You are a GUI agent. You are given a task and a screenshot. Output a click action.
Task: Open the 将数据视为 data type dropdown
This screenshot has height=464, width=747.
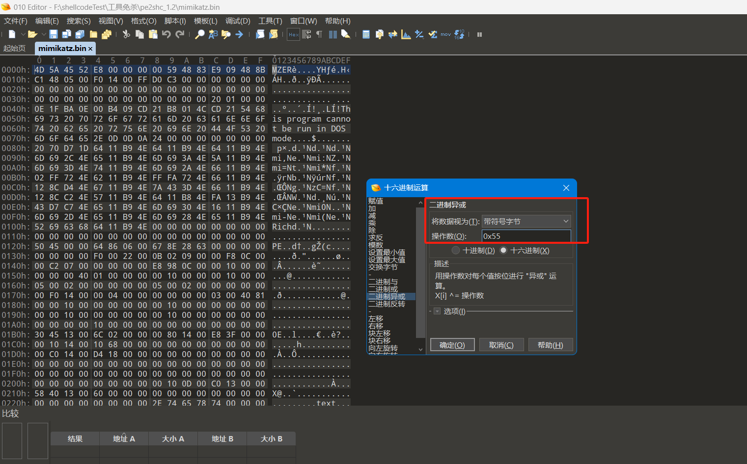tap(526, 222)
